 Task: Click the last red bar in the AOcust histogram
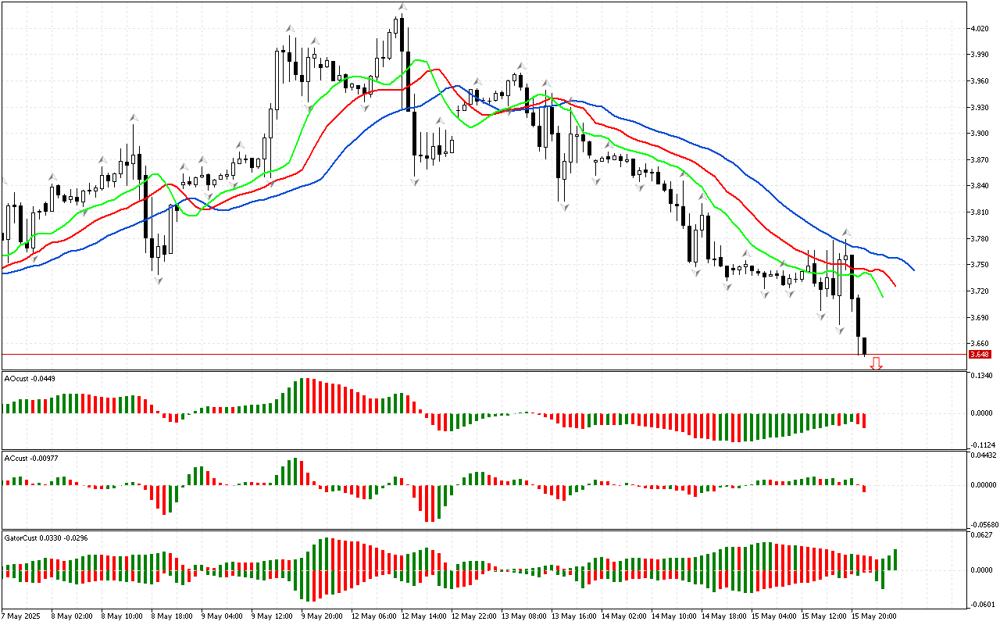pos(865,420)
